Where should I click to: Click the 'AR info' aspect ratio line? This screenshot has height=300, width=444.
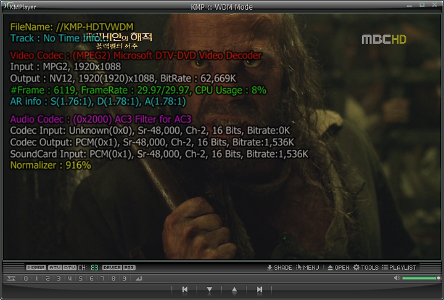coord(98,102)
